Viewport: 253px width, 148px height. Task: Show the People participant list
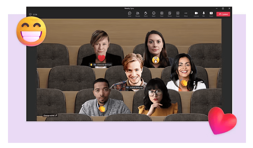click(x=138, y=14)
